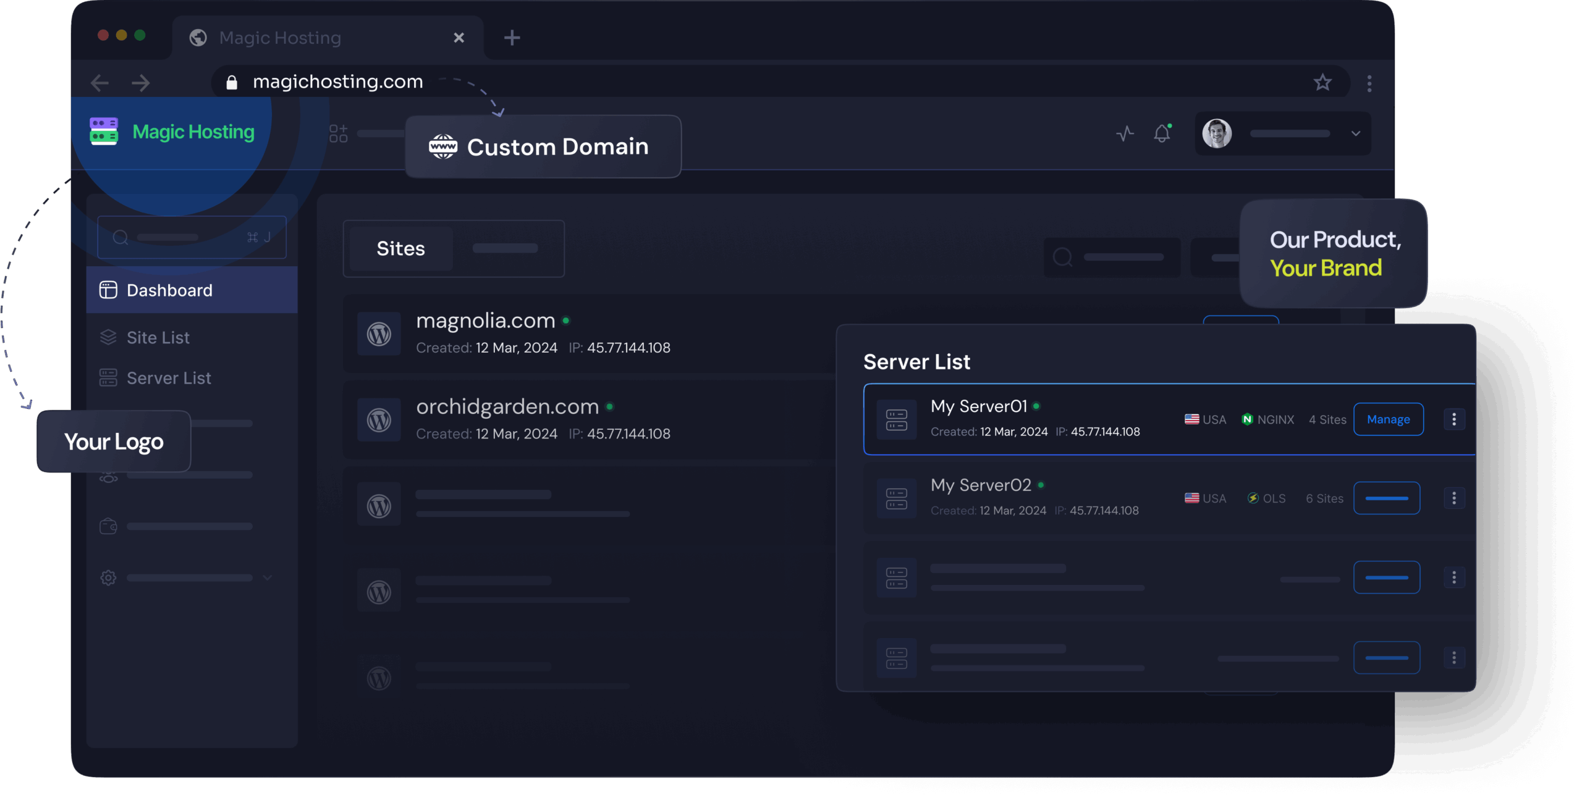Open three-dot menu for My Server01

point(1453,419)
